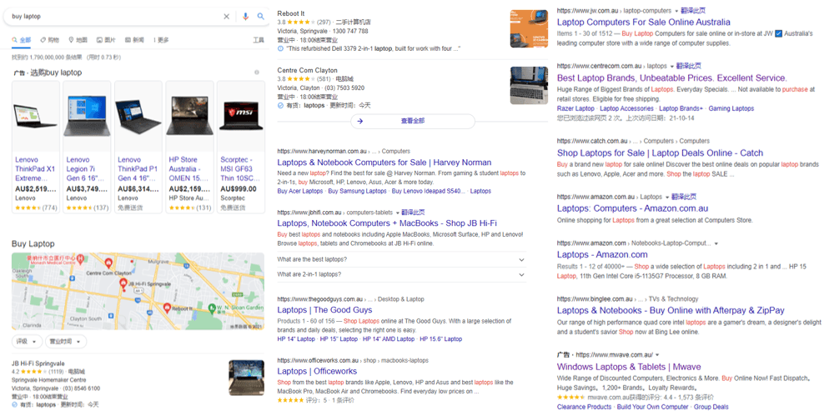The height and width of the screenshot is (416, 824).
Task: Click the Centre Com Clayton map pin
Action: click(x=108, y=263)
